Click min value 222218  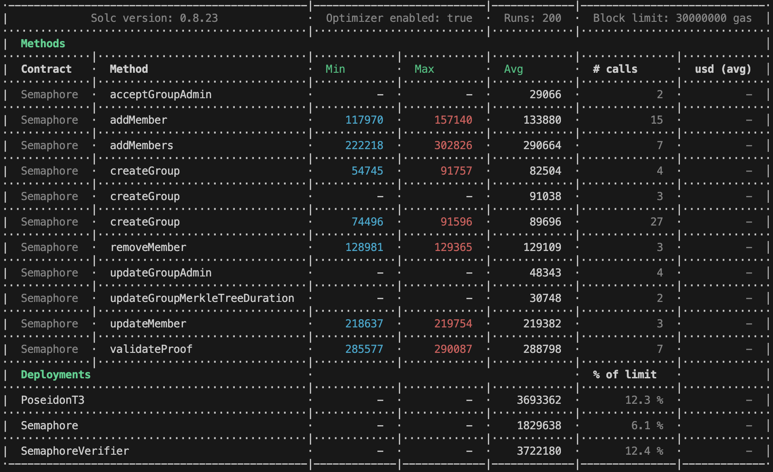[364, 146]
